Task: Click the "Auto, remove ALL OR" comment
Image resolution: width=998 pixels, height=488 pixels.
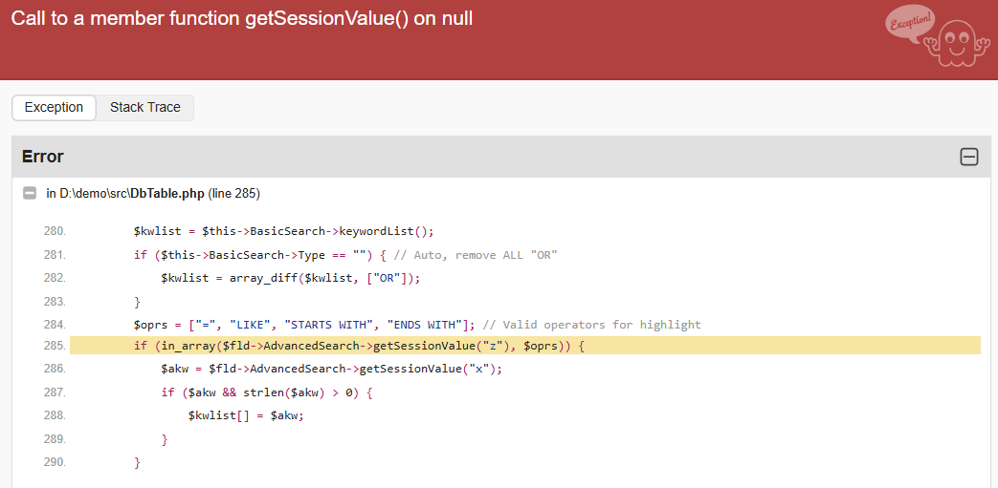Action: click(x=476, y=255)
